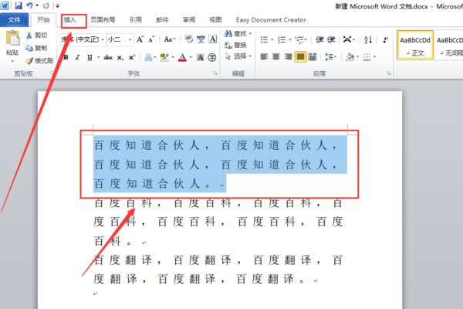463x309 pixels.
Task: Open the highlight color dropdown arrow
Action: coord(173,57)
